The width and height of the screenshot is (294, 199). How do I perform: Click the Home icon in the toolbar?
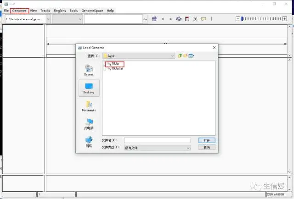tap(154, 19)
